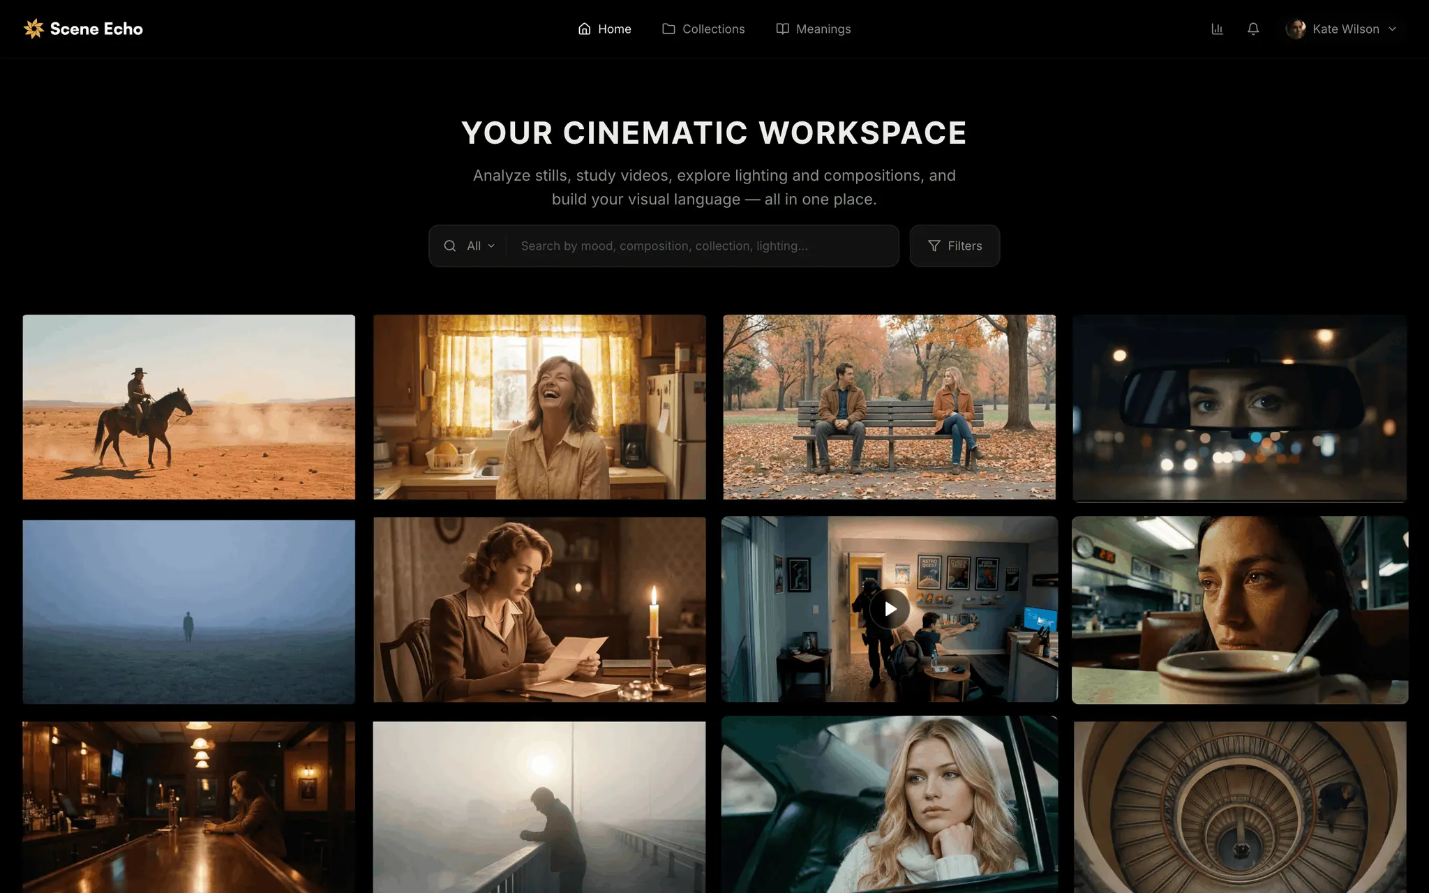Open the rearview mirror eyes still
Viewport: 1429px width, 893px height.
pos(1239,408)
